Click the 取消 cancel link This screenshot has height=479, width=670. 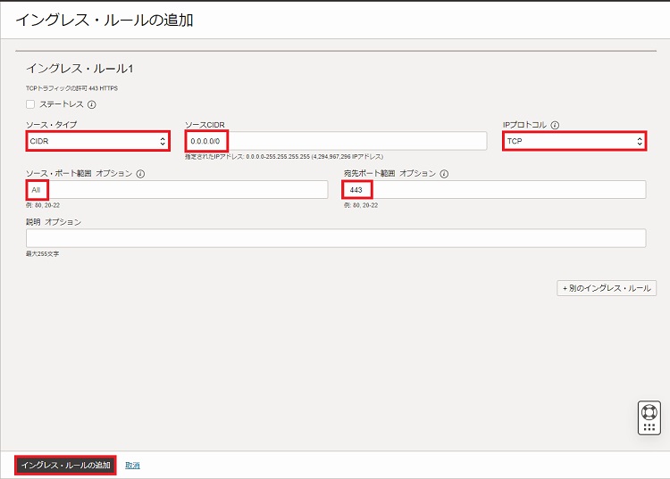(x=132, y=465)
